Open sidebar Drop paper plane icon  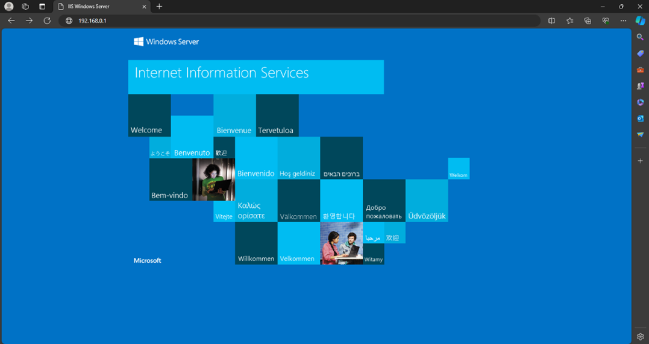click(x=641, y=134)
